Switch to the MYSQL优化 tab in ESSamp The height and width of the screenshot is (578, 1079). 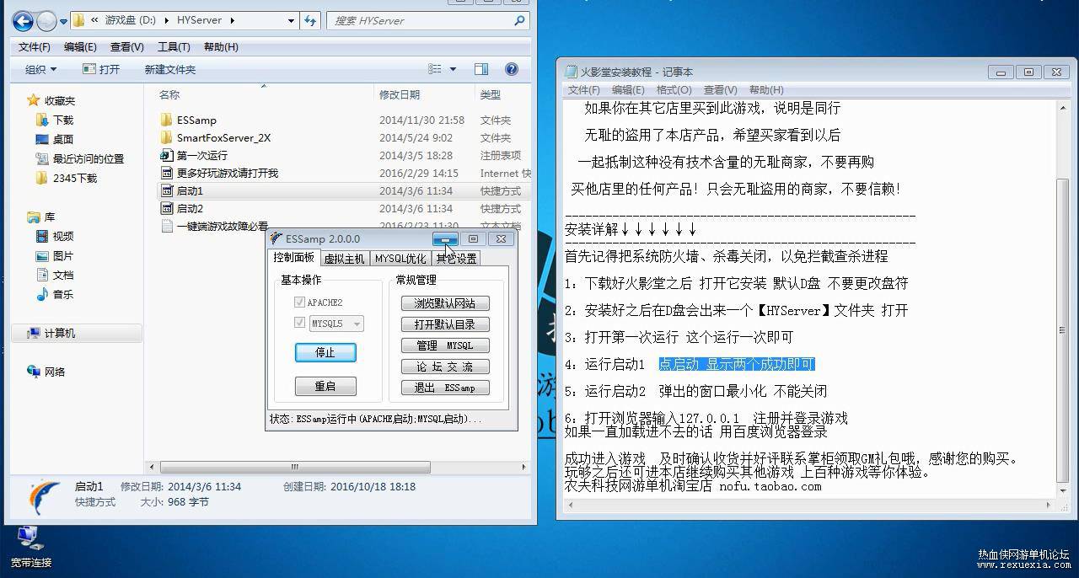tap(400, 259)
